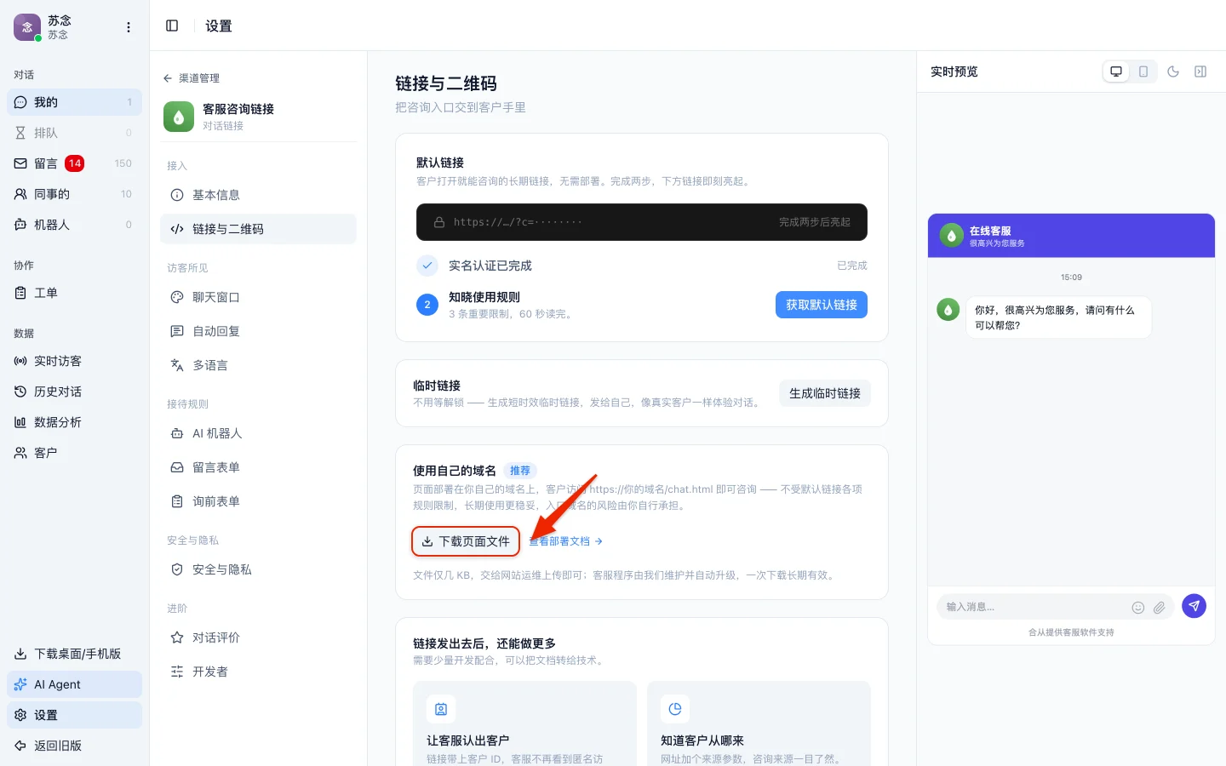Open 工单 tickets

pos(74,293)
